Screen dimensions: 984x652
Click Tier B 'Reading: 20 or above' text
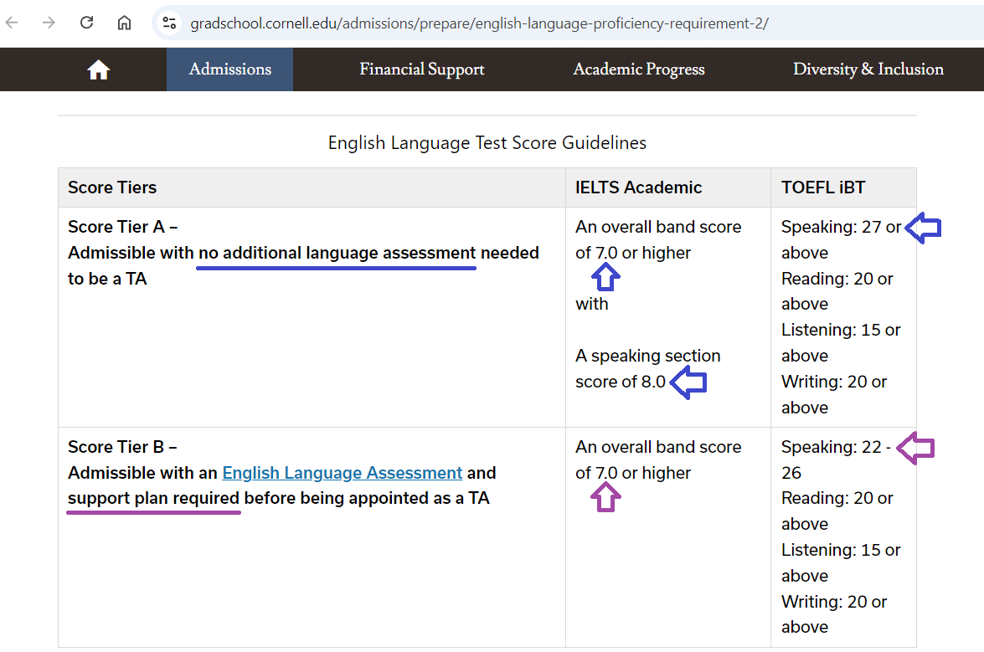837,511
